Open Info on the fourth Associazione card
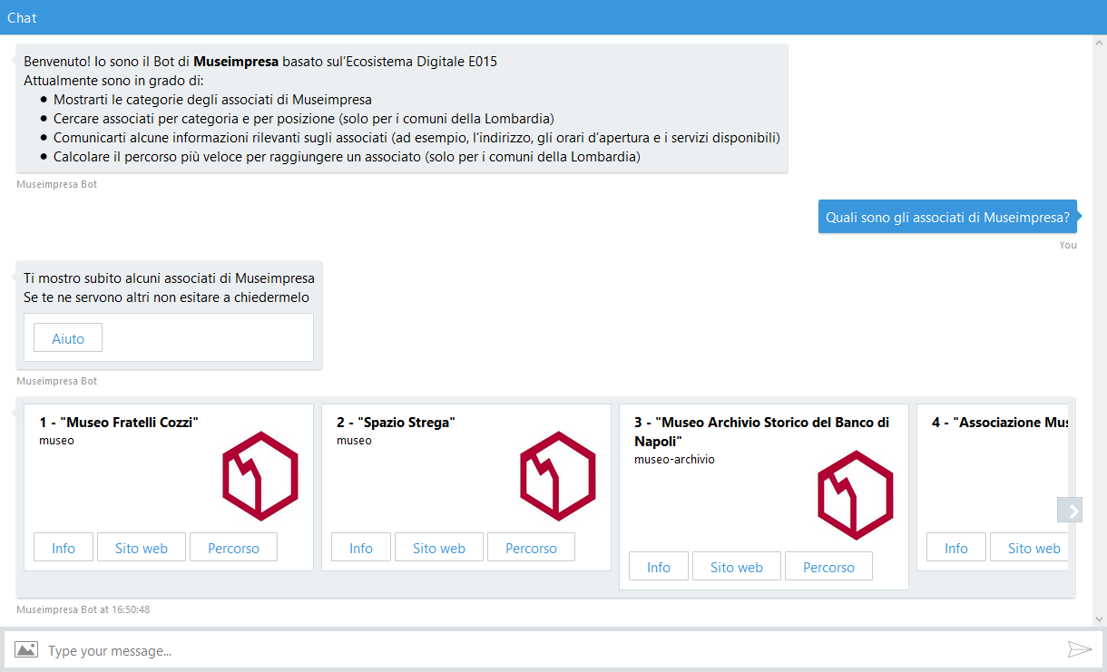The height and width of the screenshot is (672, 1107). (x=956, y=548)
